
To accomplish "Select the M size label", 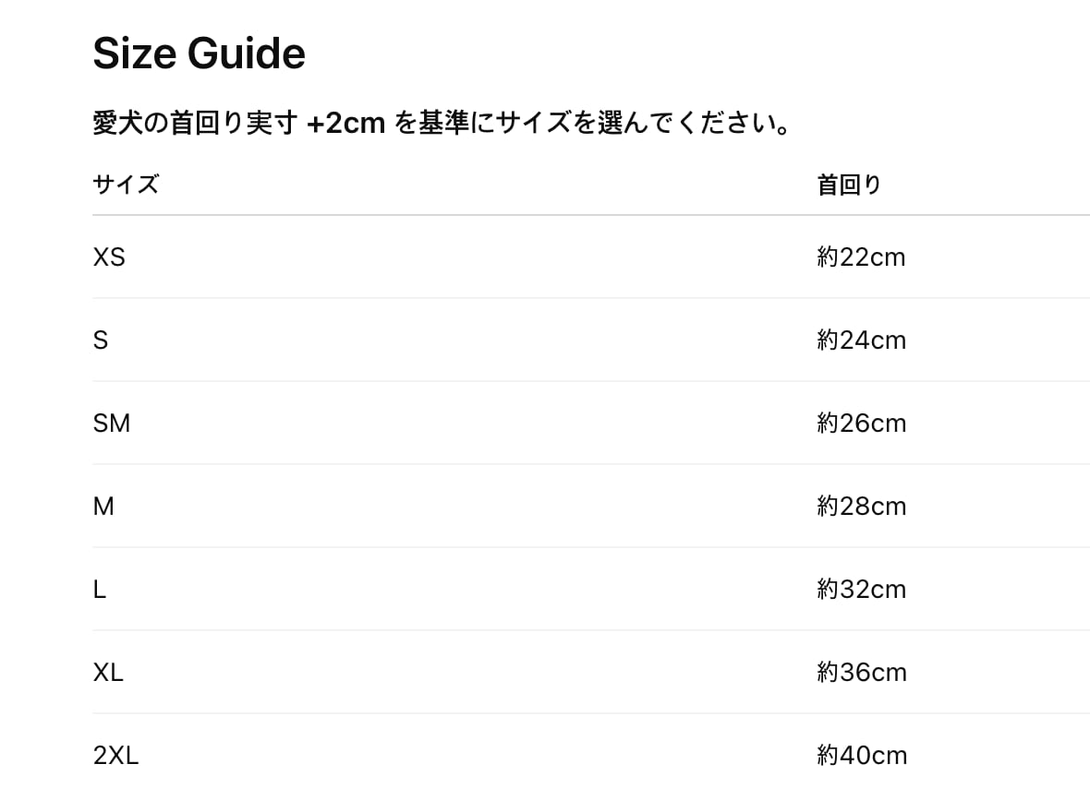I will tap(103, 507).
